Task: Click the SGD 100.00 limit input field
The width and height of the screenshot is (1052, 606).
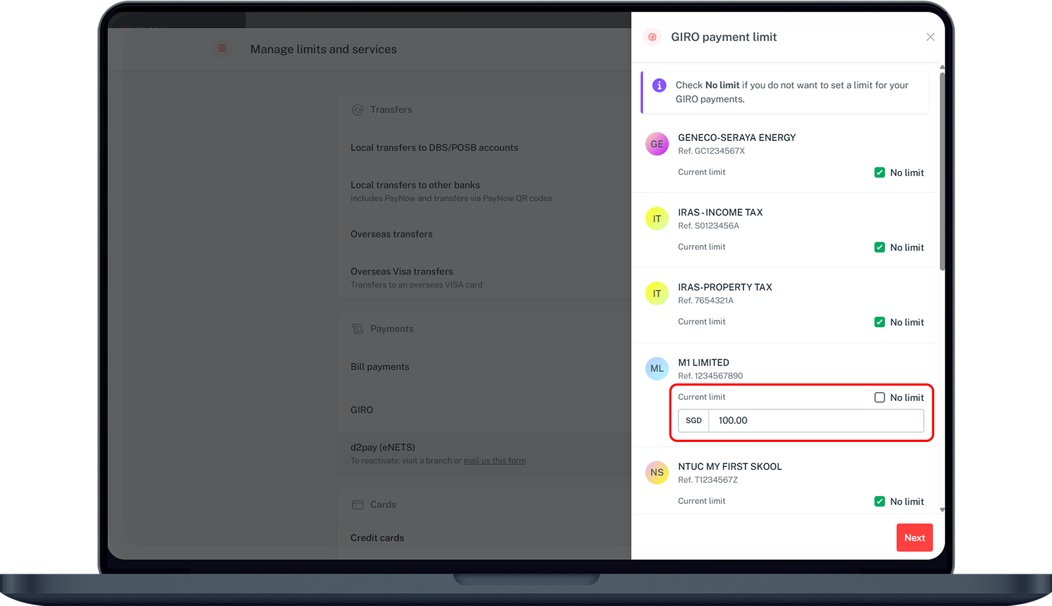Action: pyautogui.click(x=815, y=420)
